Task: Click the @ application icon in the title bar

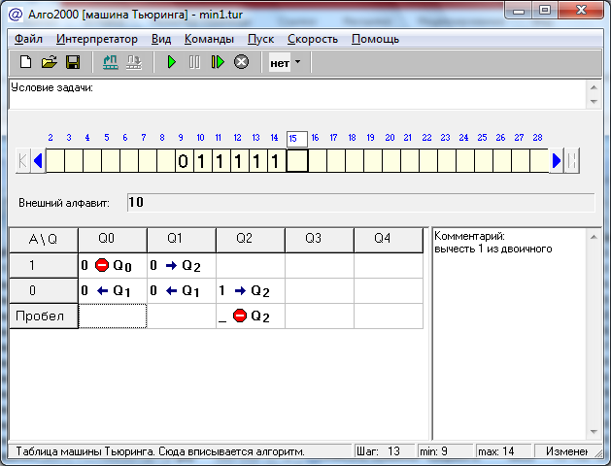Action: (x=16, y=15)
